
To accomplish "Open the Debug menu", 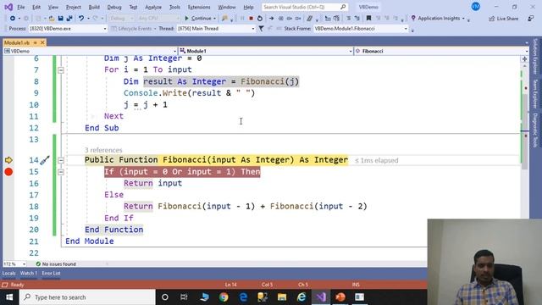I will click(x=114, y=7).
